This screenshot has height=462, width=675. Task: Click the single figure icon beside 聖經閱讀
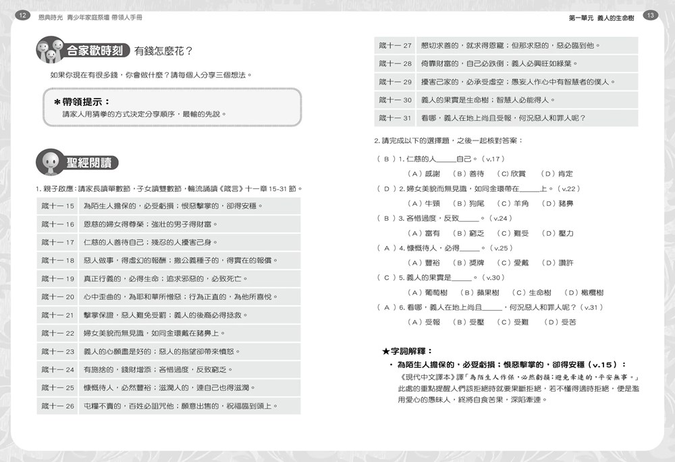coord(50,163)
